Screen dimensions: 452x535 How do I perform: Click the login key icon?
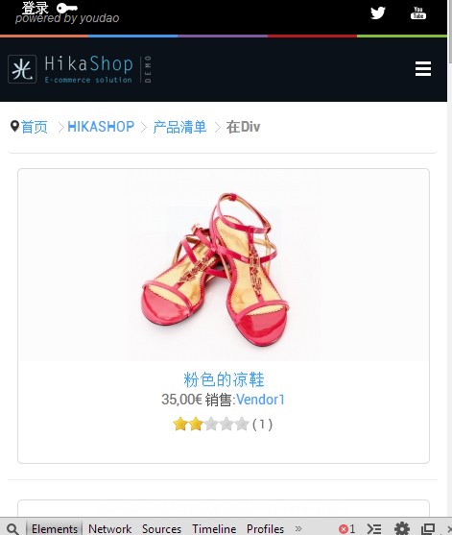point(67,8)
